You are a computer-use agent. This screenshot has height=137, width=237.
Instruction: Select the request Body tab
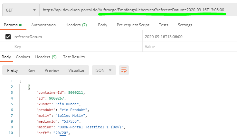[102, 25]
